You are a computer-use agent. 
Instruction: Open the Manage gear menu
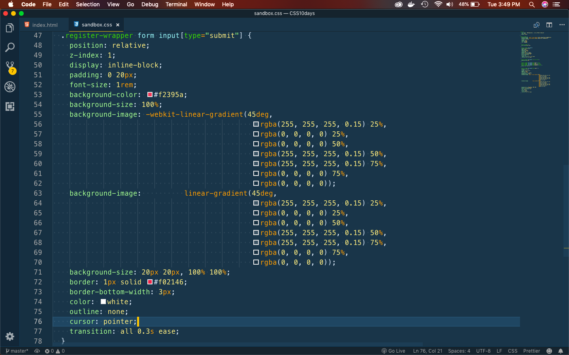(x=10, y=336)
